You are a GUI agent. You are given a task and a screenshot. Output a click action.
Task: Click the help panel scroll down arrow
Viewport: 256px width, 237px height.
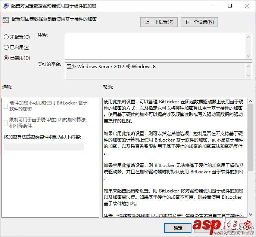[x=250, y=214]
